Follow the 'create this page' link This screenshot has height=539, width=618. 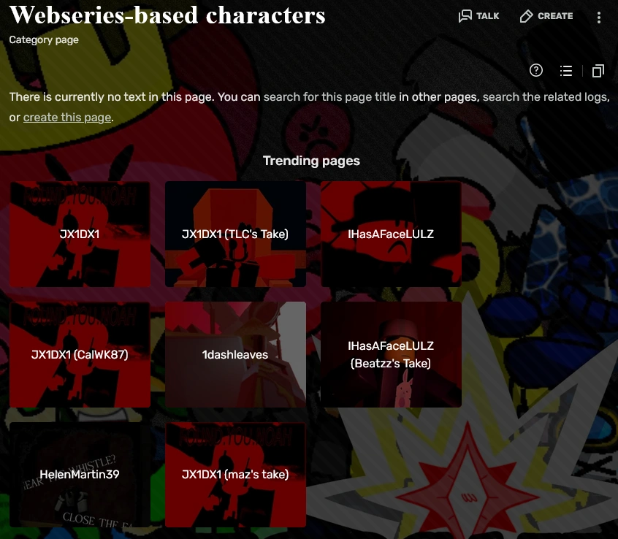click(x=67, y=118)
